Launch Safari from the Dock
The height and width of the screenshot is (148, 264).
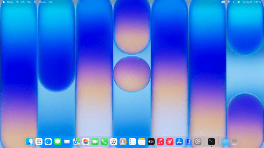point(48,141)
